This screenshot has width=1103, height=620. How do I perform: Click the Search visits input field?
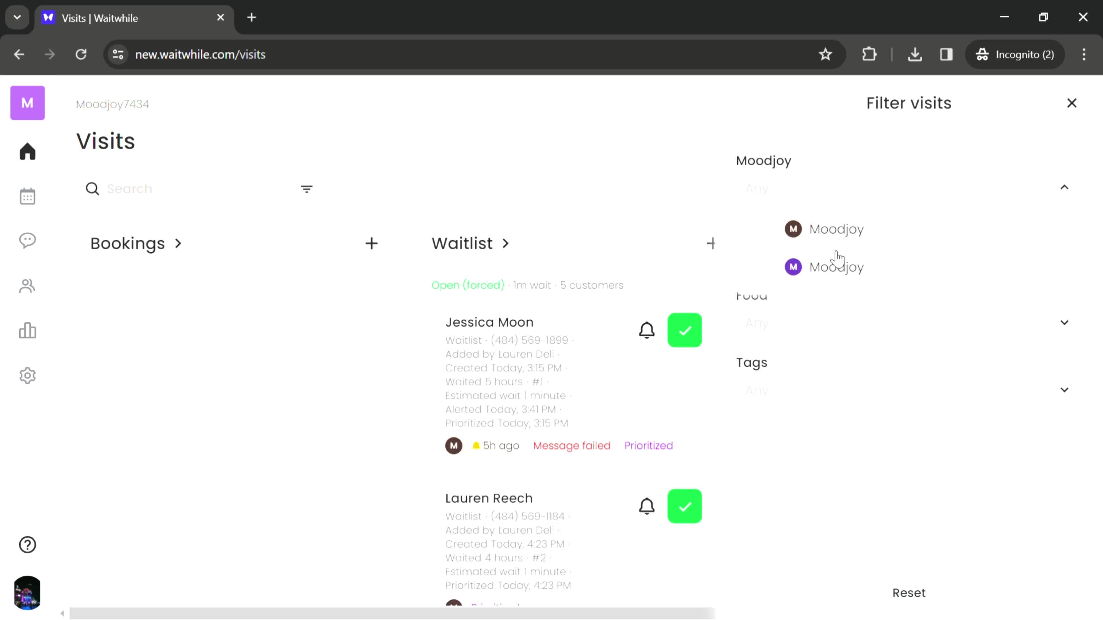click(x=194, y=189)
